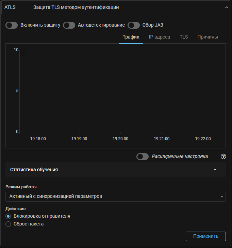The image size is (232, 248).
Task: Click the 19:22:00 time label on the chart
Action: pyautogui.click(x=203, y=139)
